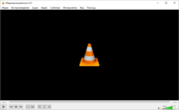Jump to previous media track

[11, 107]
